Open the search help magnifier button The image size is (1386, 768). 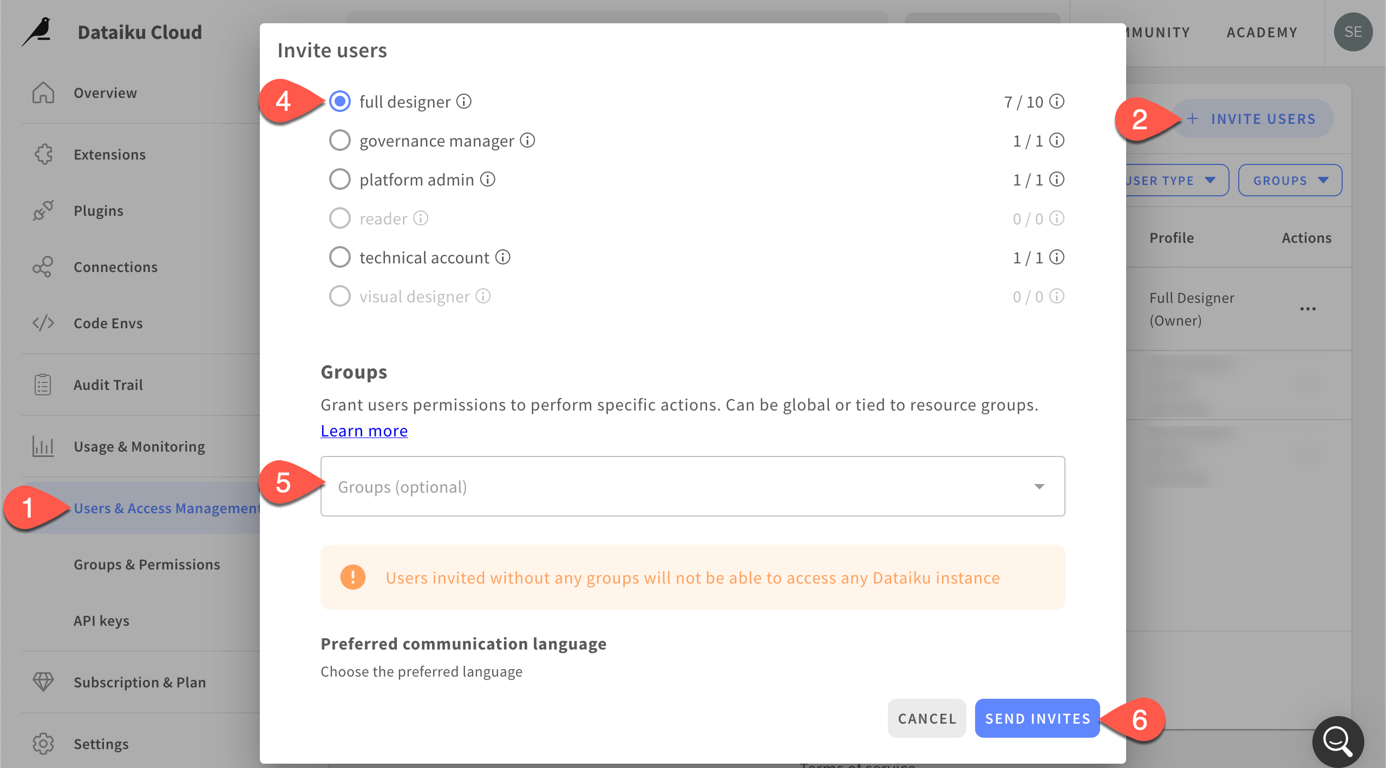pos(1338,741)
